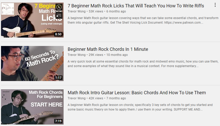Open title '7 Beginner Math Rock Licks' video
The height and width of the screenshot is (126, 220).
[x=136, y=6]
